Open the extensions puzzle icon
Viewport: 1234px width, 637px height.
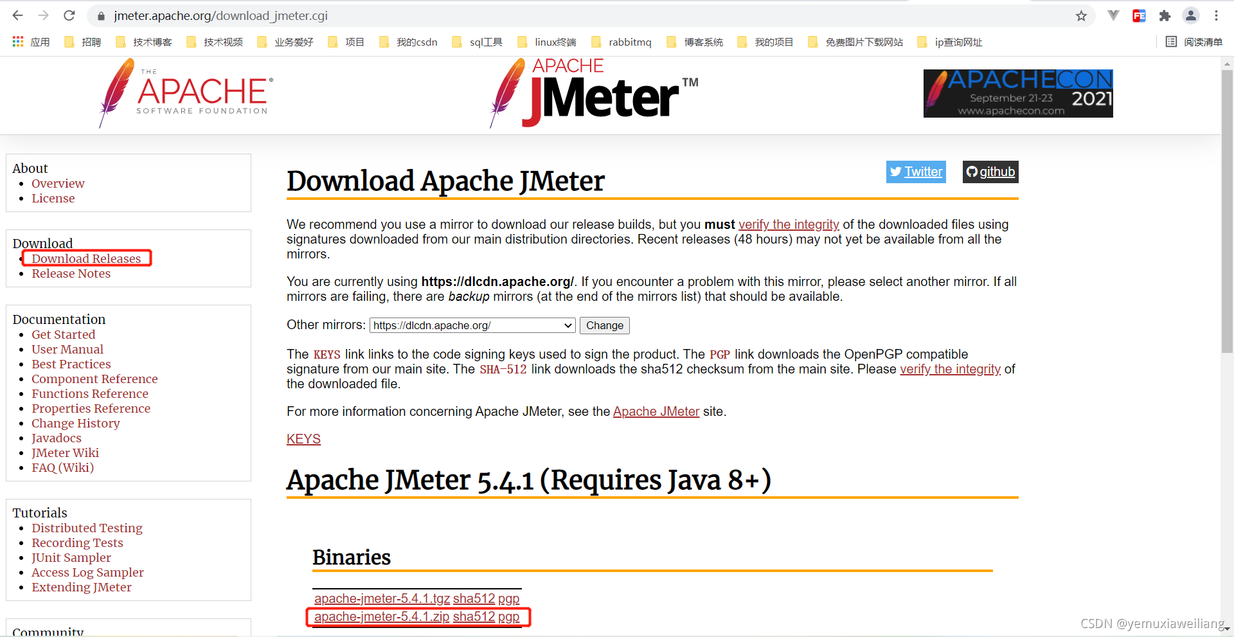pos(1165,16)
